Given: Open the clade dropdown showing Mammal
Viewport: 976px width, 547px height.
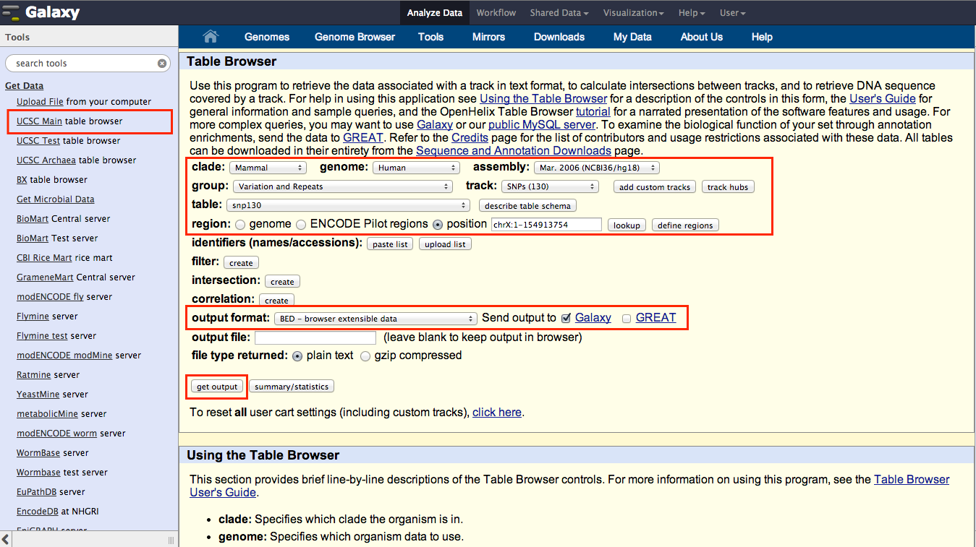Looking at the screenshot, I should click(x=268, y=168).
